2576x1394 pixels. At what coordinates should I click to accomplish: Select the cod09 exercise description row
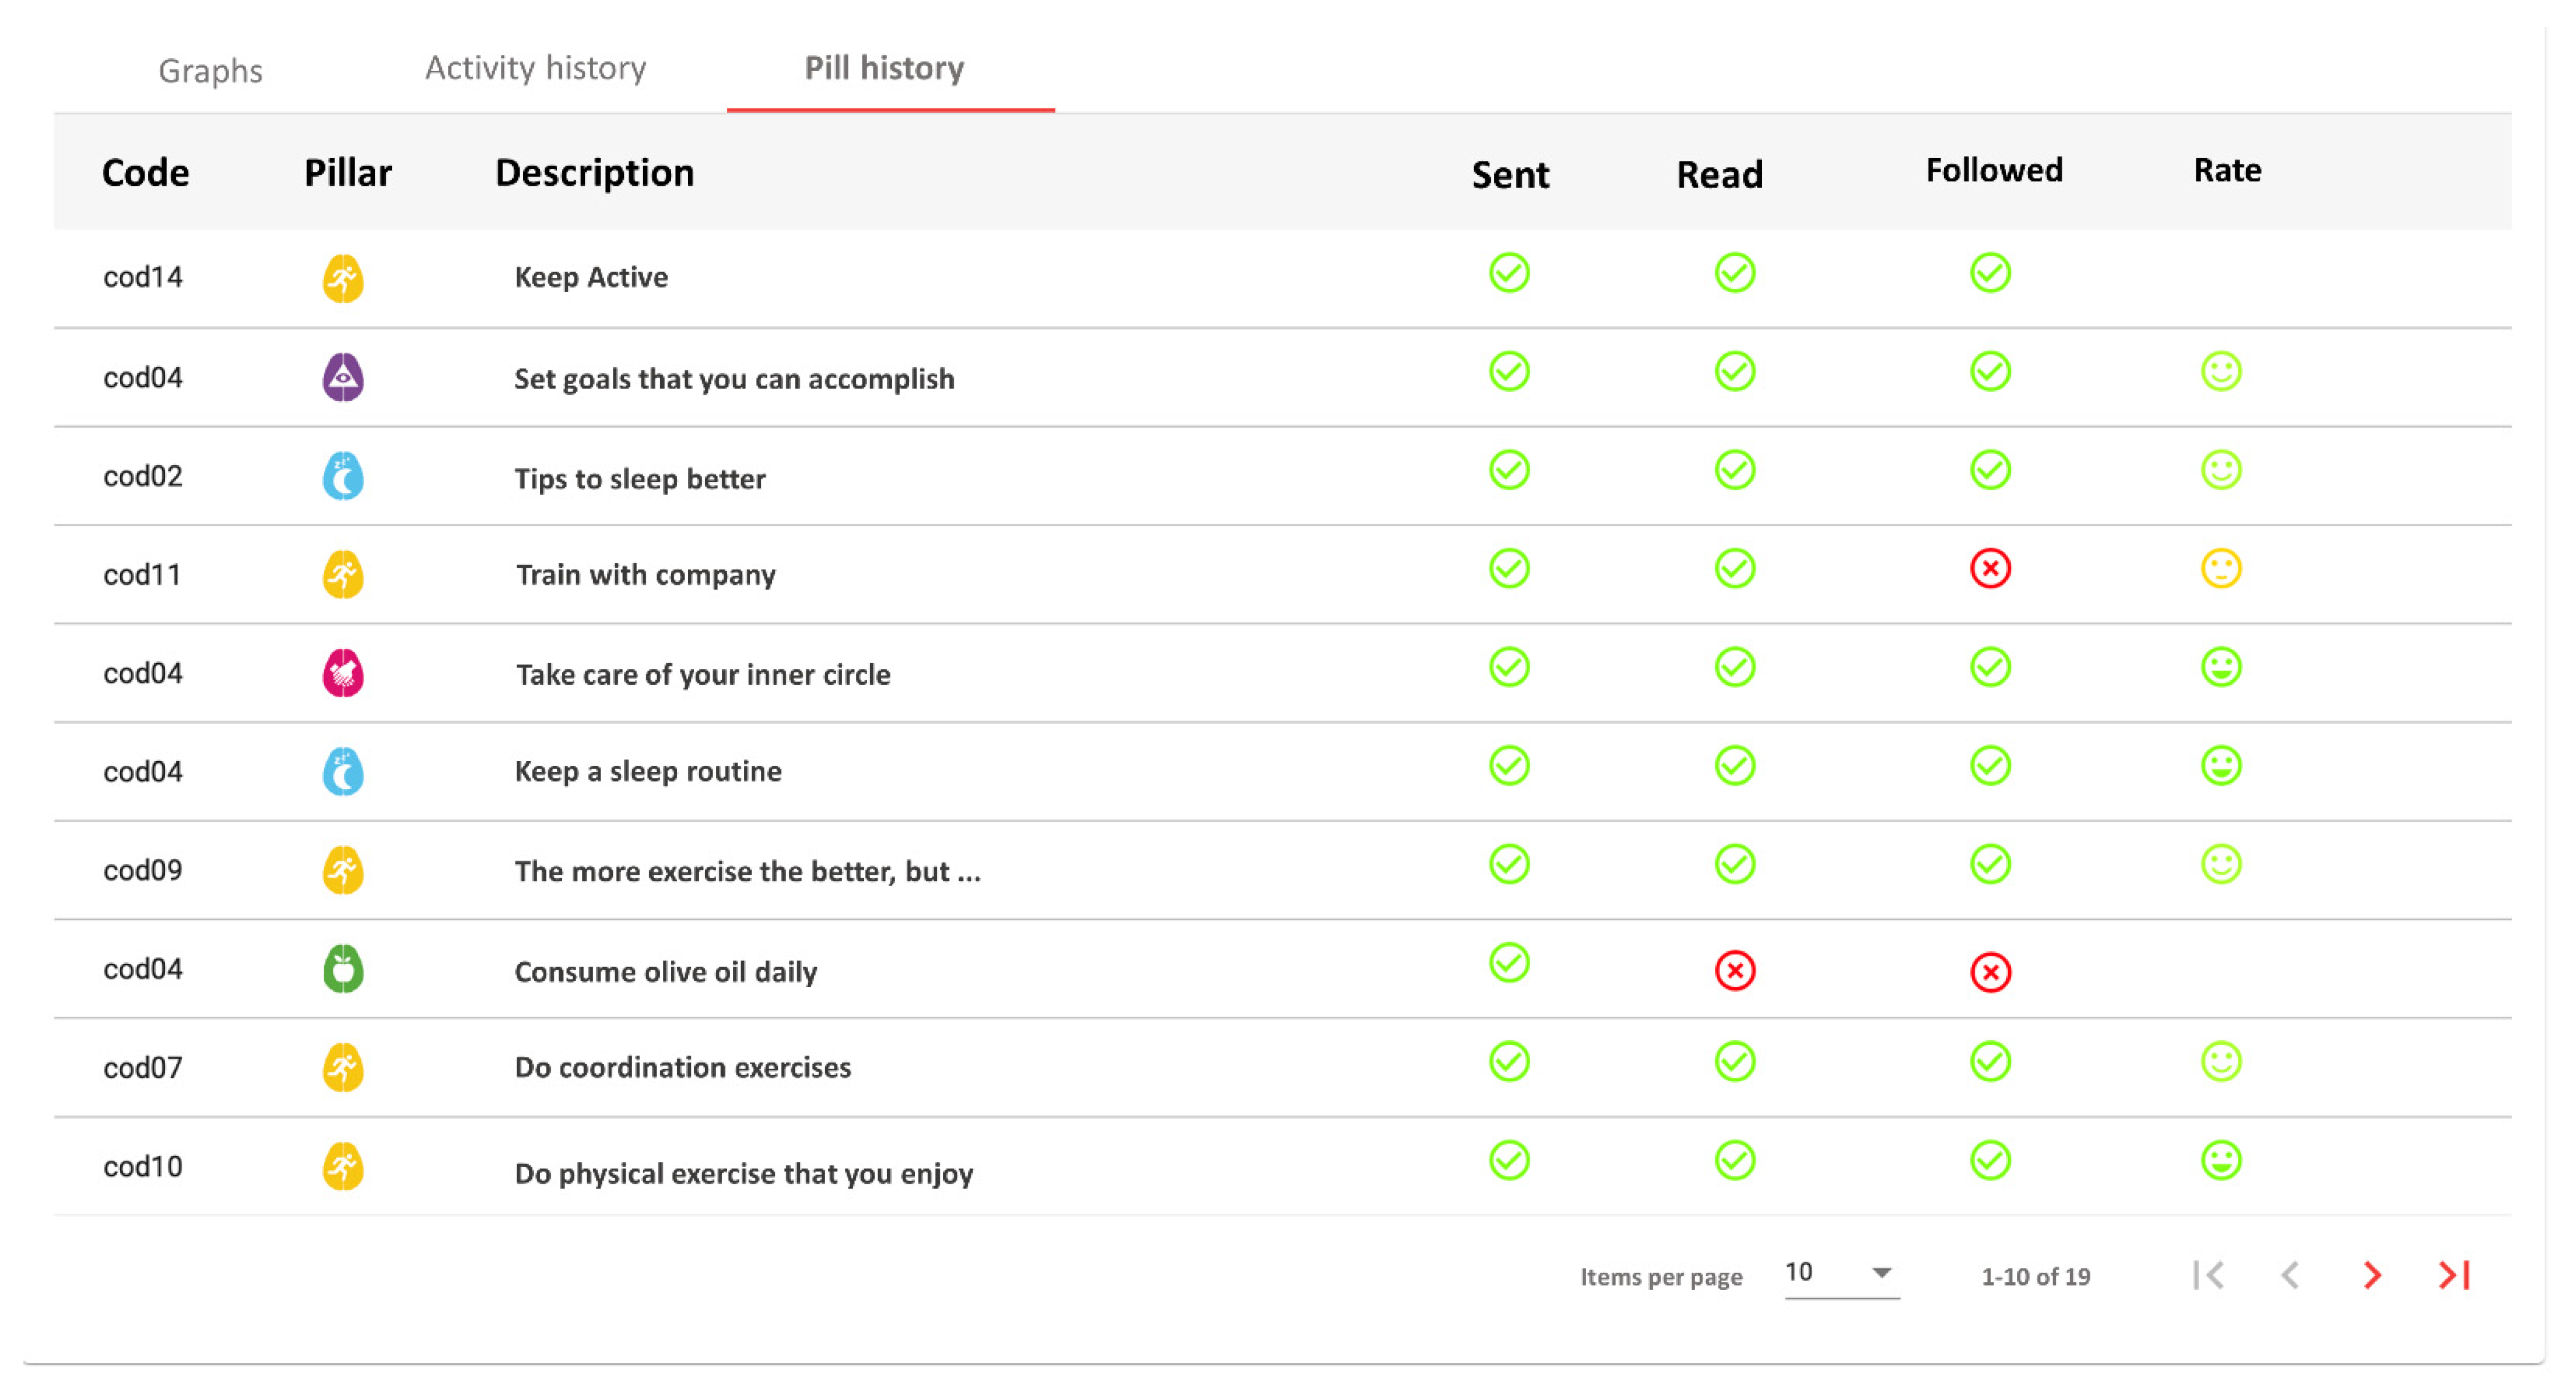coord(747,870)
